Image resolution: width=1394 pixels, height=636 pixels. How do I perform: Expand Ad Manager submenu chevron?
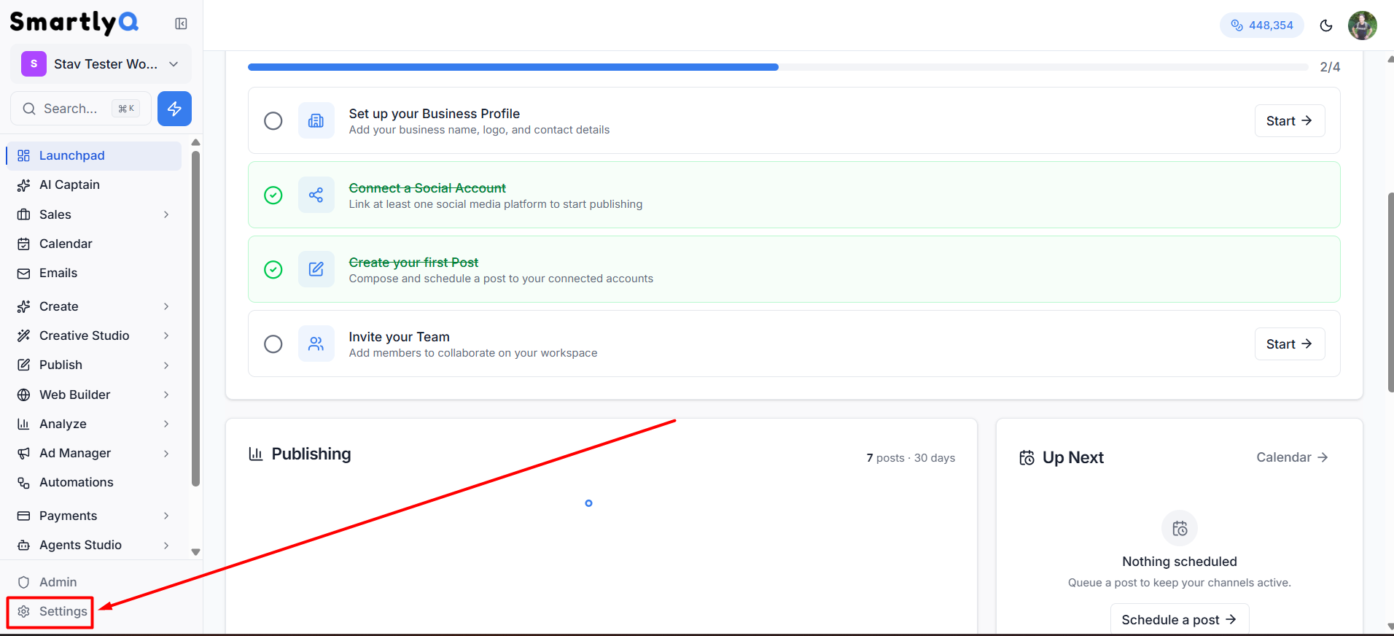[166, 453]
